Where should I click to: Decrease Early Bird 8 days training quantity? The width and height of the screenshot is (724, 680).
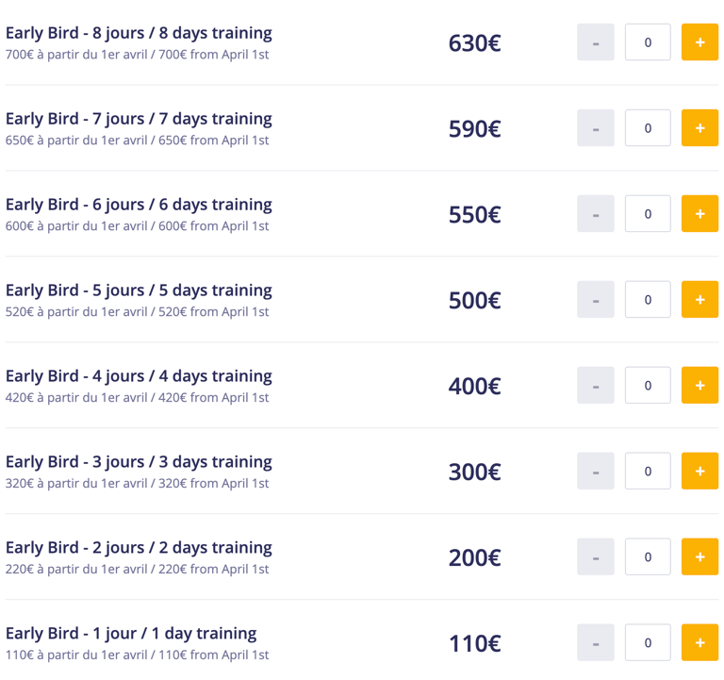(x=596, y=42)
